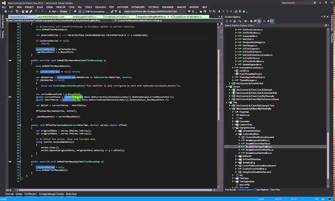This screenshot has height=201, width=335.
Task: Click the New Project toolbar icon
Action: pos(17,11)
